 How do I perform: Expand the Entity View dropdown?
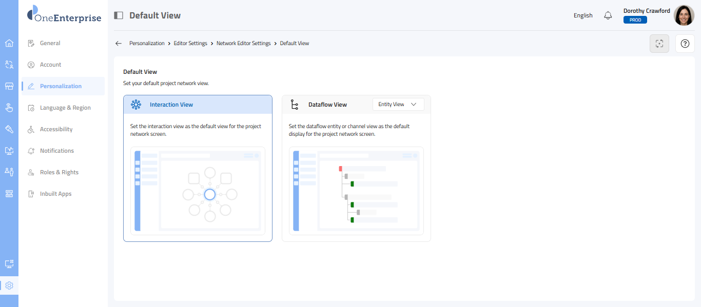pos(398,105)
